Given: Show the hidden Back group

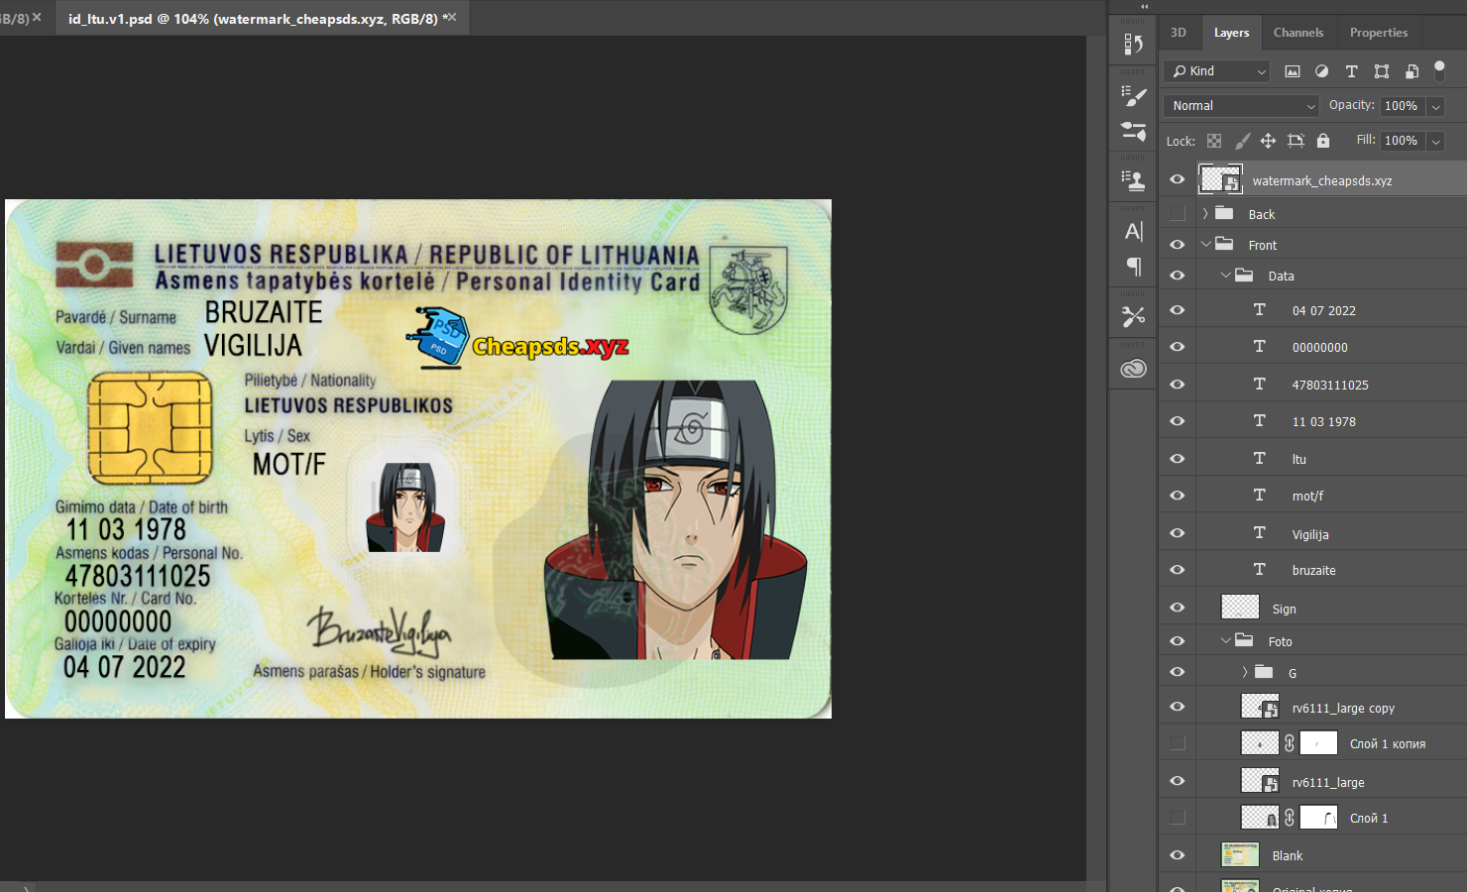Looking at the screenshot, I should point(1178,214).
